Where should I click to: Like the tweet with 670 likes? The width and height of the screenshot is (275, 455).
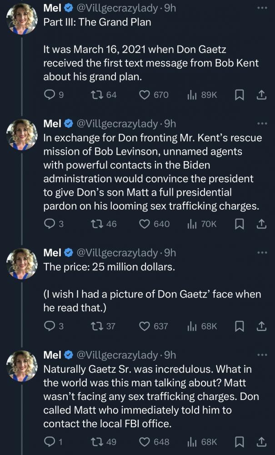click(145, 95)
